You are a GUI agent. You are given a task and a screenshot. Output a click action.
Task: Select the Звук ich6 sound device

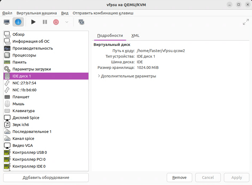point(21,125)
